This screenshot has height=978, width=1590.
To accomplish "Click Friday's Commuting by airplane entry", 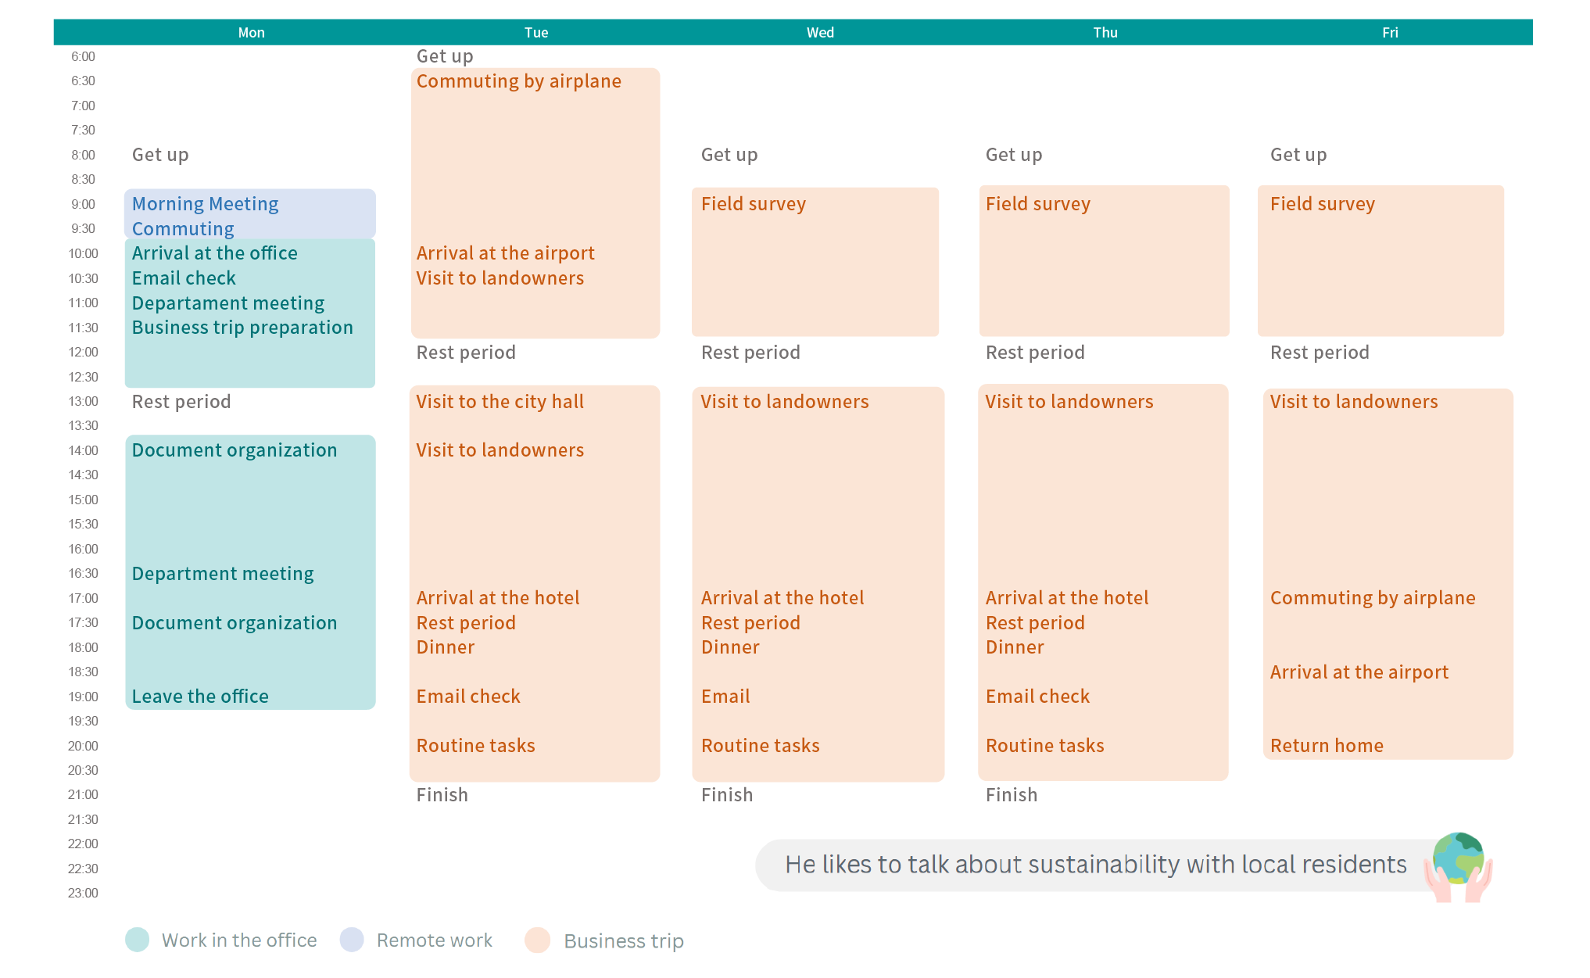I will [1373, 598].
